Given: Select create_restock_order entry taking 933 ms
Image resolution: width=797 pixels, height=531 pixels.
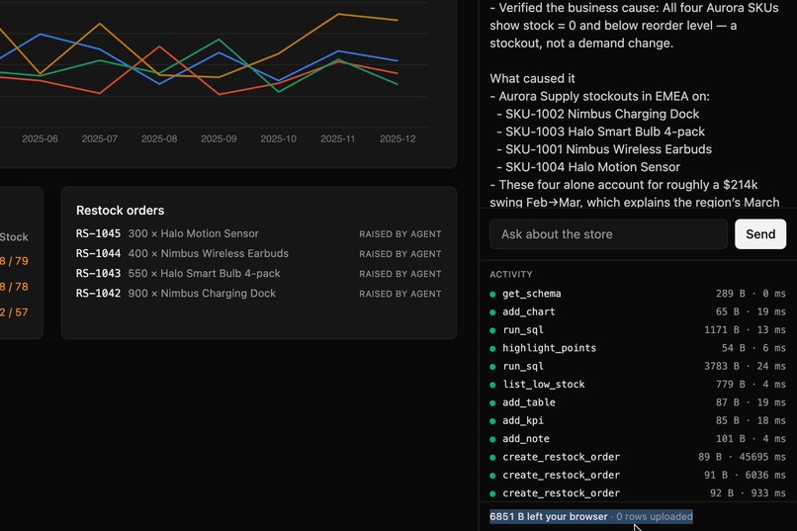Looking at the screenshot, I should coord(638,493).
